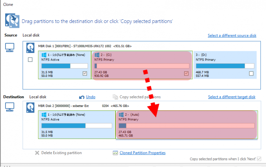Click the Undo arrow icon
This screenshot has height=168, width=266.
point(82,97)
